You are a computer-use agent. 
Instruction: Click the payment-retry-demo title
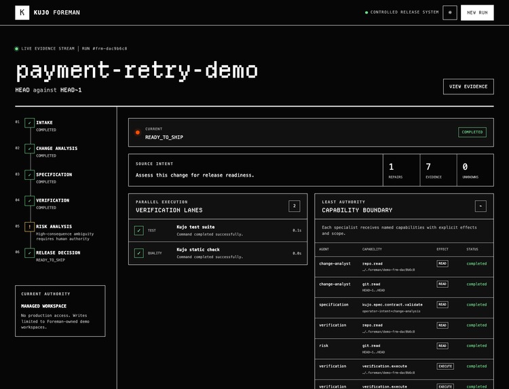pyautogui.click(x=137, y=71)
